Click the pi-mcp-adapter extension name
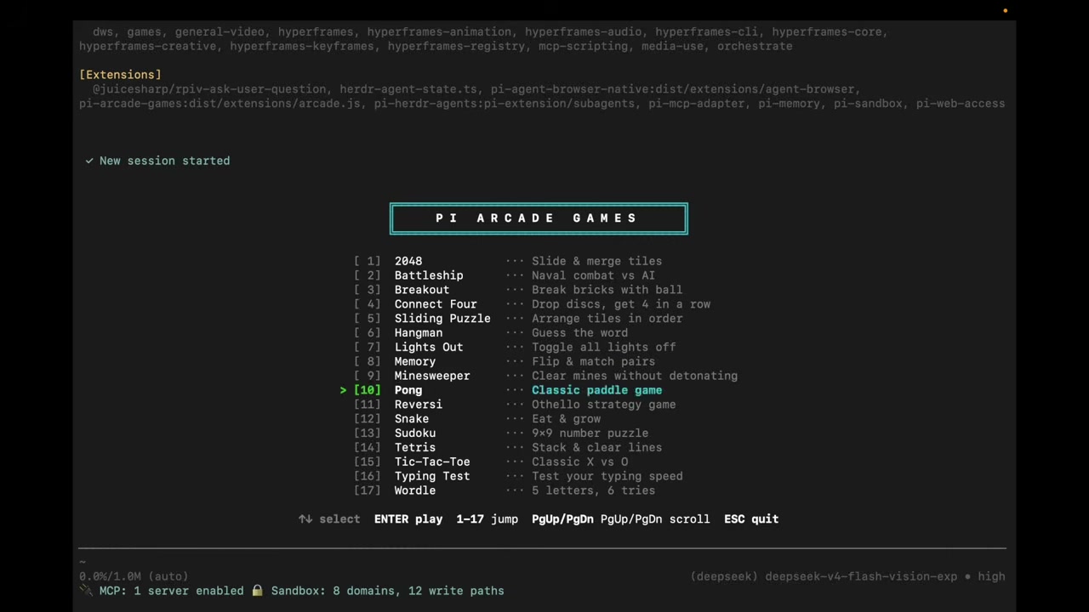 [x=696, y=104]
